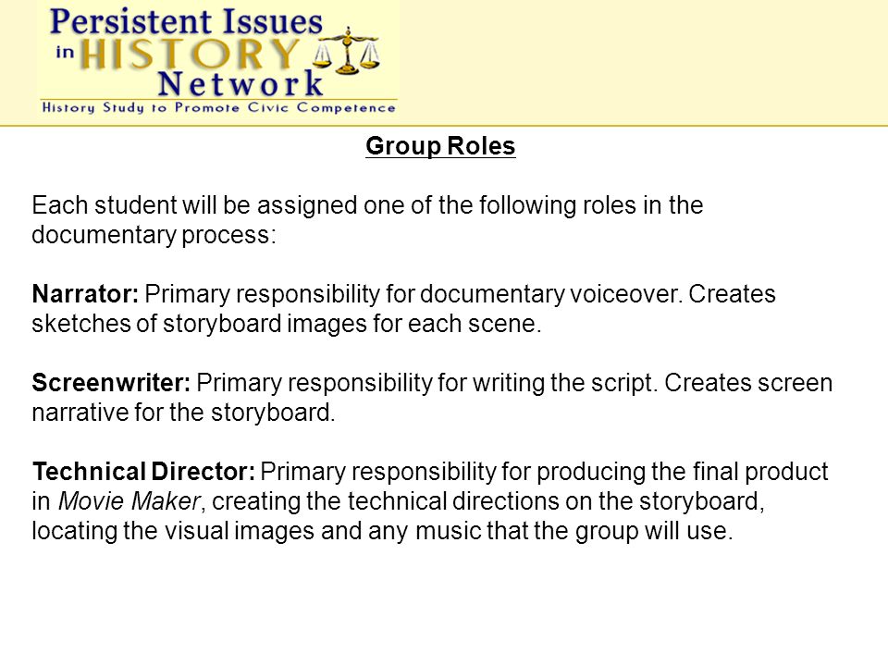The image size is (888, 666).
Task: Click the words documentary process:
Action: [x=154, y=235]
